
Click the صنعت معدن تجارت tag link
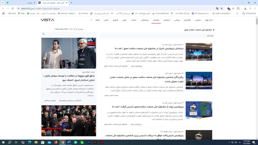tap(111, 95)
